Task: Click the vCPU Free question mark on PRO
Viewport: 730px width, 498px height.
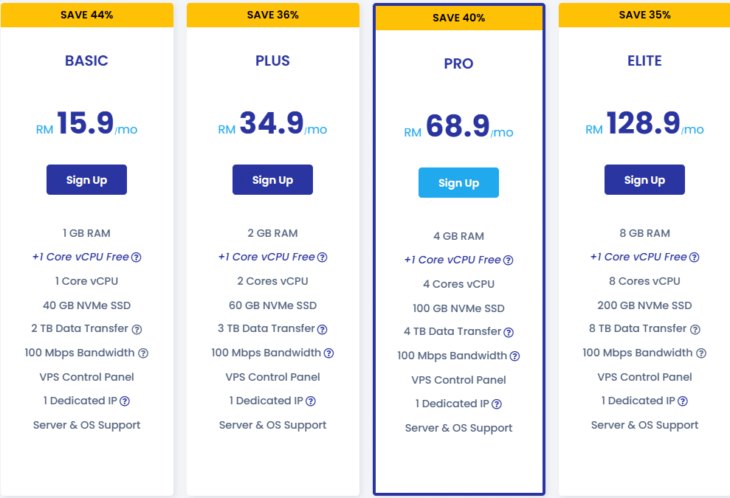Action: 509,260
